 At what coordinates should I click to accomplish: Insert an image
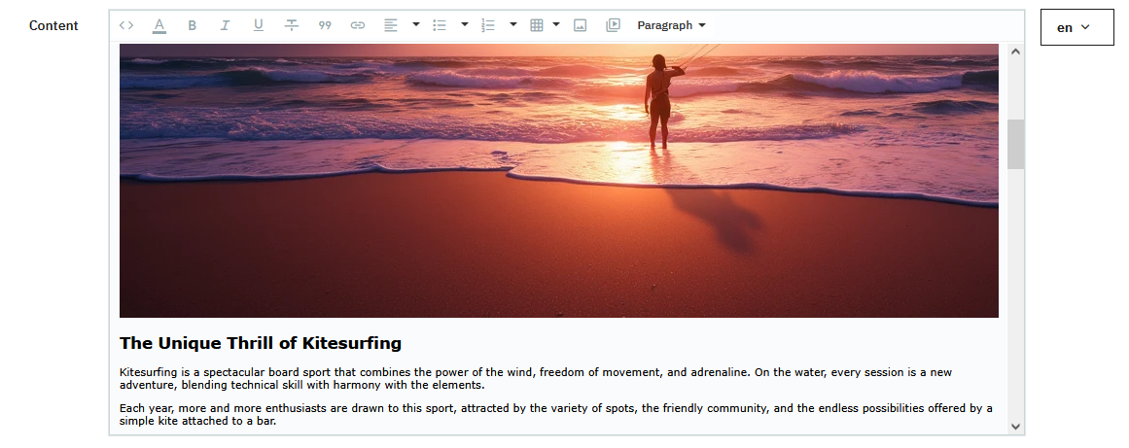click(580, 25)
